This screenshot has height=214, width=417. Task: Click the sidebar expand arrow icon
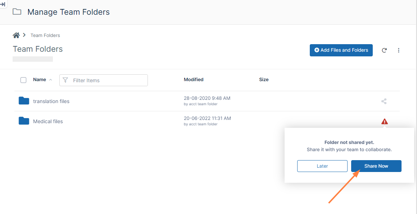3,4
